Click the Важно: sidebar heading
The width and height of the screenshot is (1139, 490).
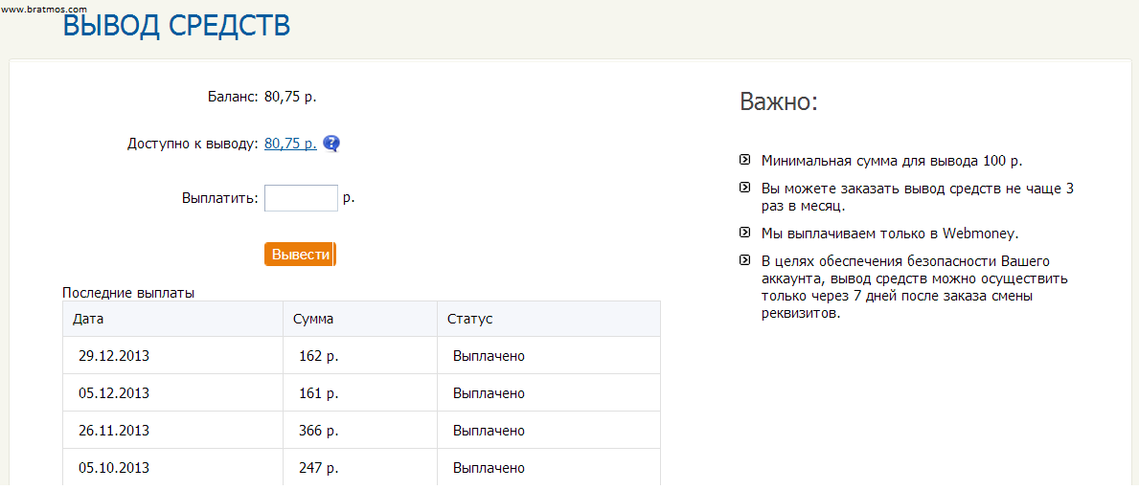[x=779, y=102]
